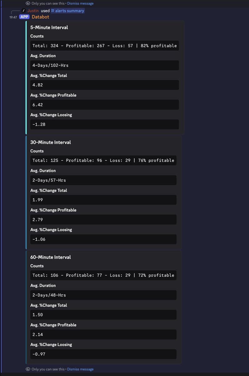The height and width of the screenshot is (376, 249).
Task: Click the 1.99 average change value
Action: coord(103,200)
